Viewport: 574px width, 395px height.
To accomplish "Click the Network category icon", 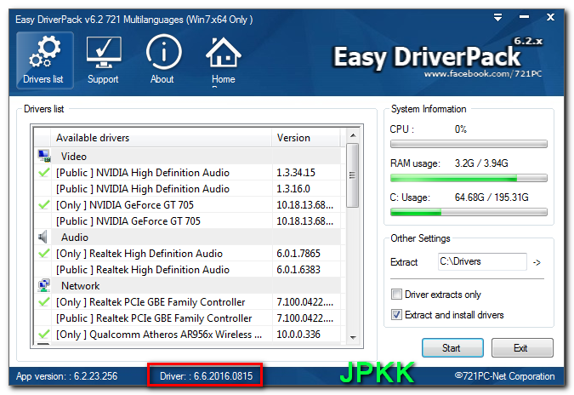I will pos(44,286).
